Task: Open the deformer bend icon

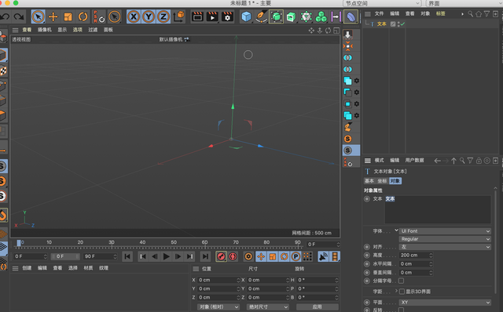Action: (x=351, y=16)
